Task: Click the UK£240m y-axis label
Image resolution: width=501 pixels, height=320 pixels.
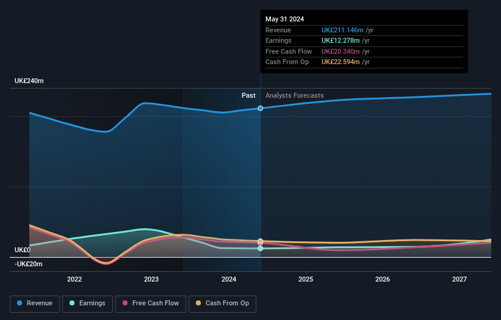Action: (x=29, y=81)
